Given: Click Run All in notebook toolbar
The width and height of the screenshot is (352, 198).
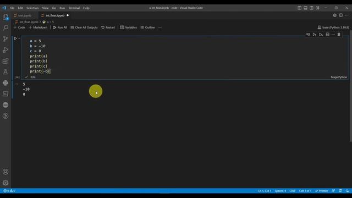Looking at the screenshot, I should click(60, 28).
